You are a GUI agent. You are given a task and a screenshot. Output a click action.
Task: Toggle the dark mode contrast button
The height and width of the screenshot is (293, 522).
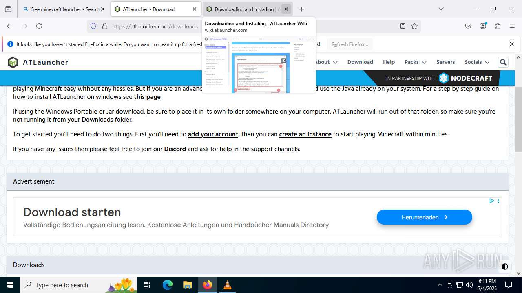[505, 267]
